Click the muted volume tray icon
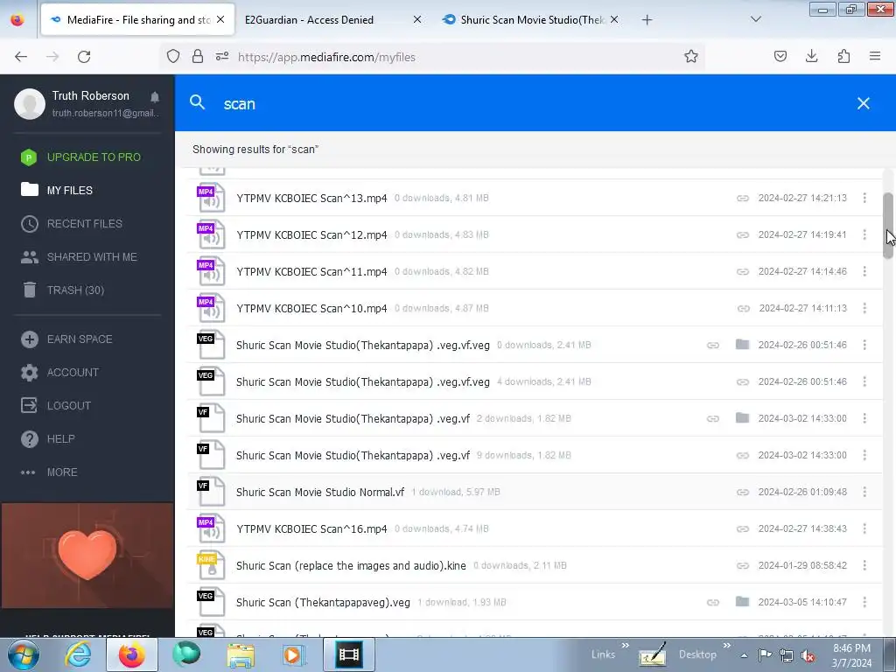 click(808, 655)
